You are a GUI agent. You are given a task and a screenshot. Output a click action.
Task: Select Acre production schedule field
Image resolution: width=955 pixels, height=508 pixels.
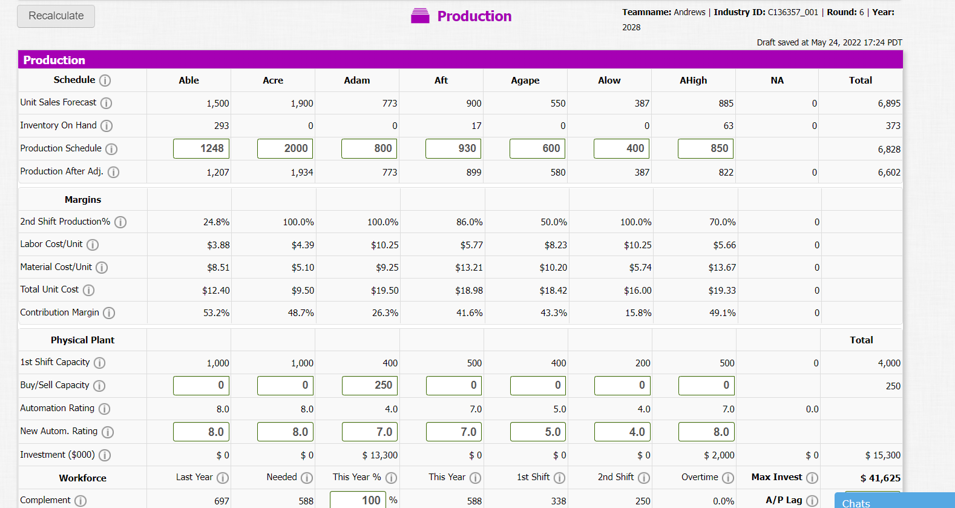(286, 149)
